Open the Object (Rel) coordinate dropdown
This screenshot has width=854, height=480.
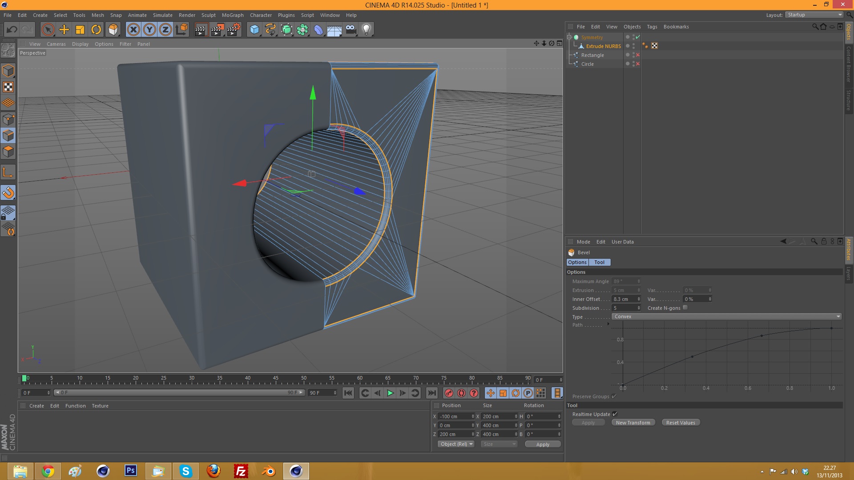pos(456,444)
